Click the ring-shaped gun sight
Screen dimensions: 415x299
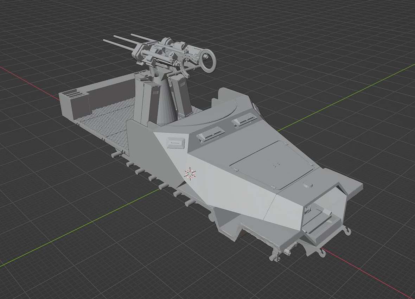click(208, 61)
